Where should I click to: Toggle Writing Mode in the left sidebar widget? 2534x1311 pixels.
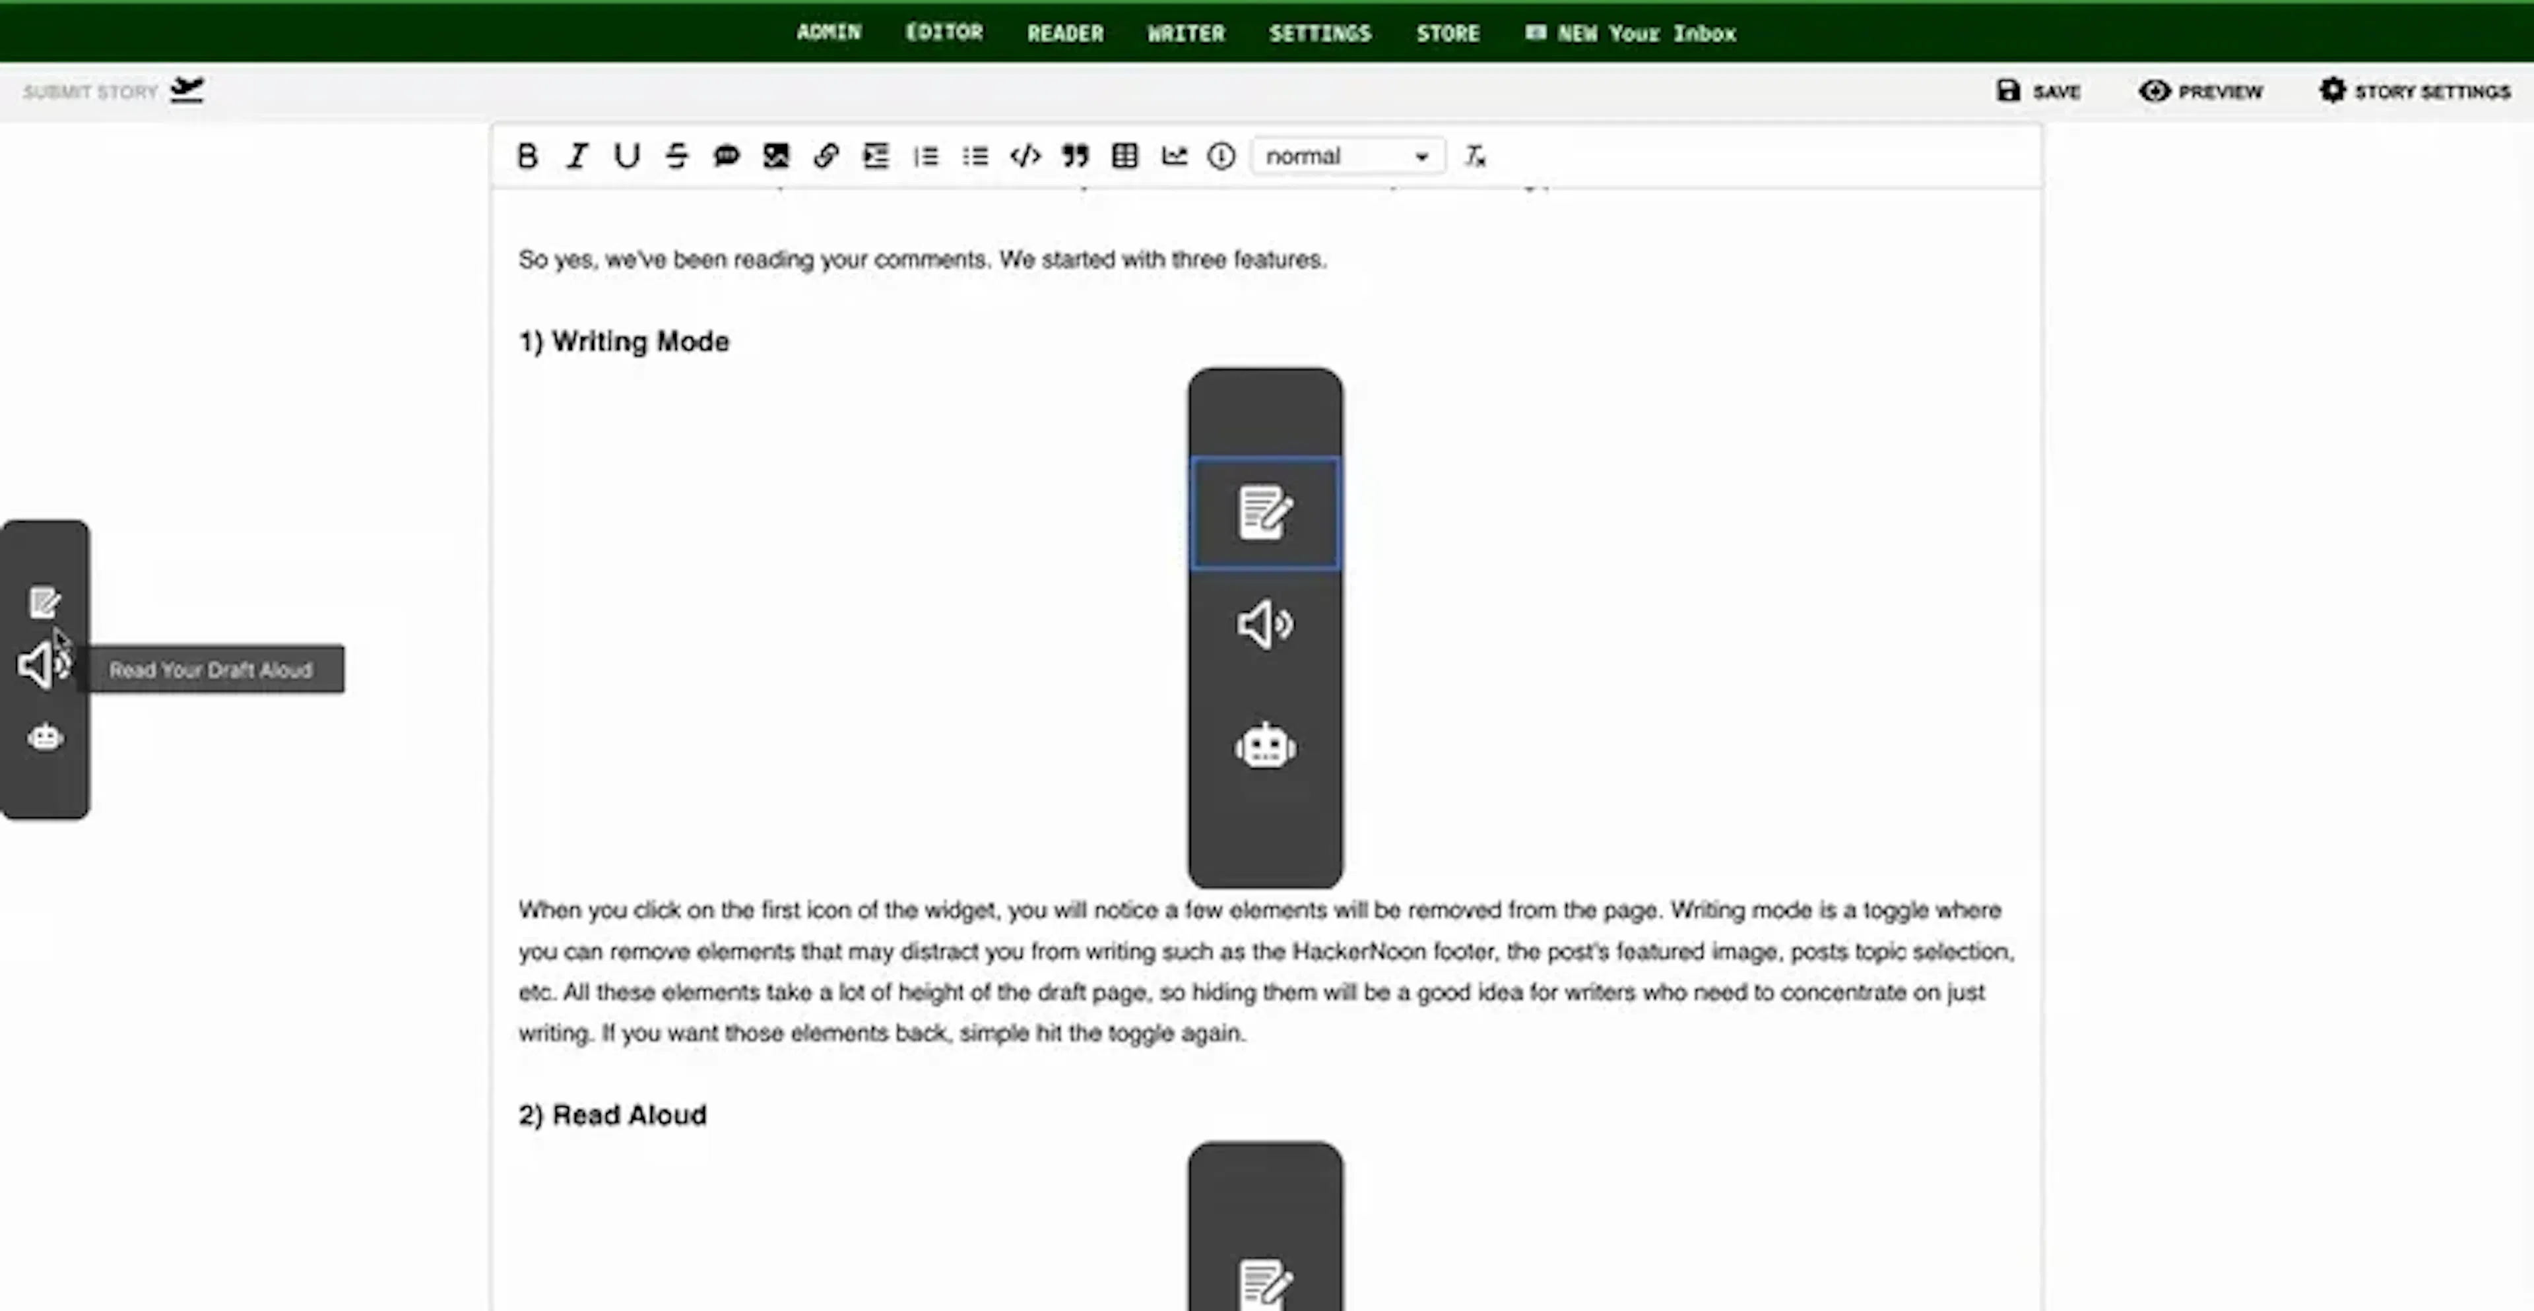pos(44,603)
